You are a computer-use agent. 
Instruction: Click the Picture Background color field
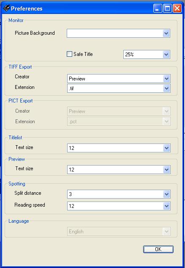pyautogui.click(x=115, y=33)
